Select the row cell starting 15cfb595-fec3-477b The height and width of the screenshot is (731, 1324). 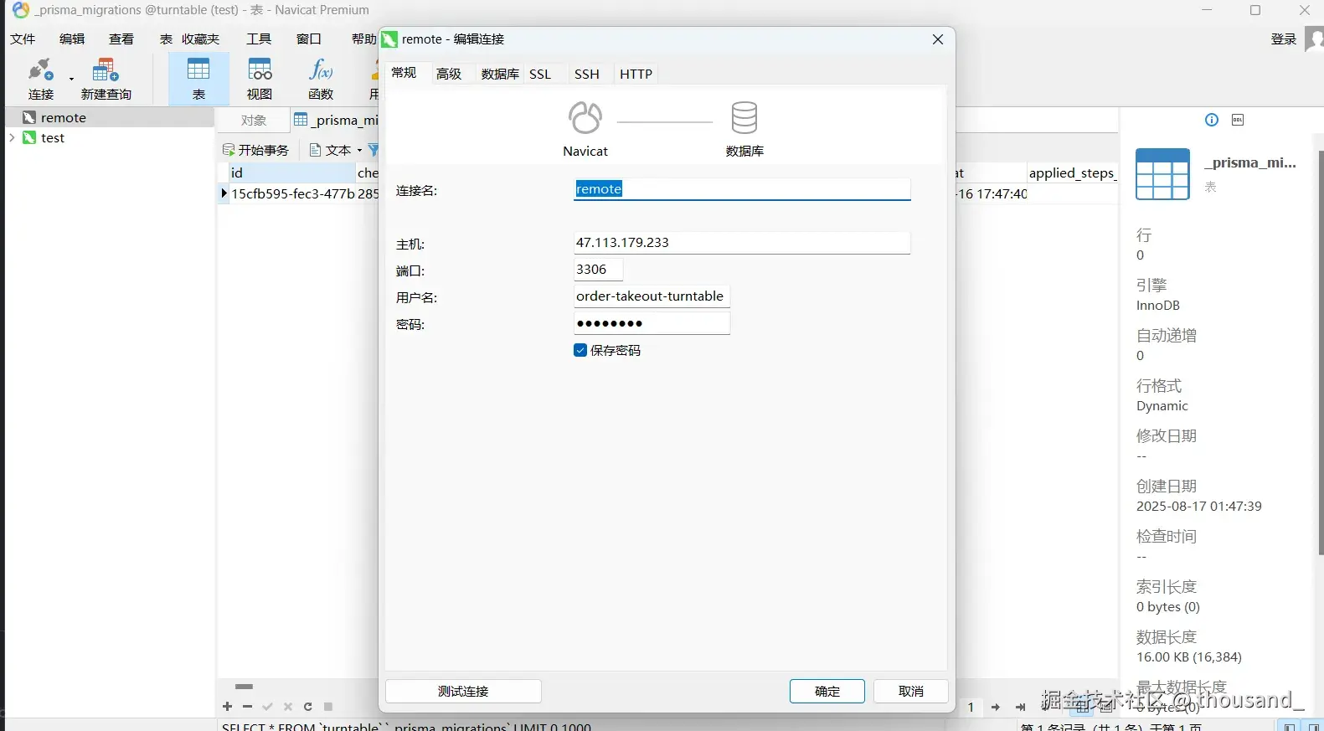[x=293, y=193]
